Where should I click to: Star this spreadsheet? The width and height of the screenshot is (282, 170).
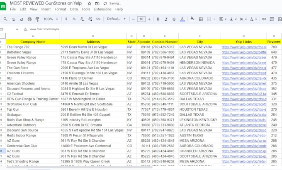pyautogui.click(x=90, y=3)
